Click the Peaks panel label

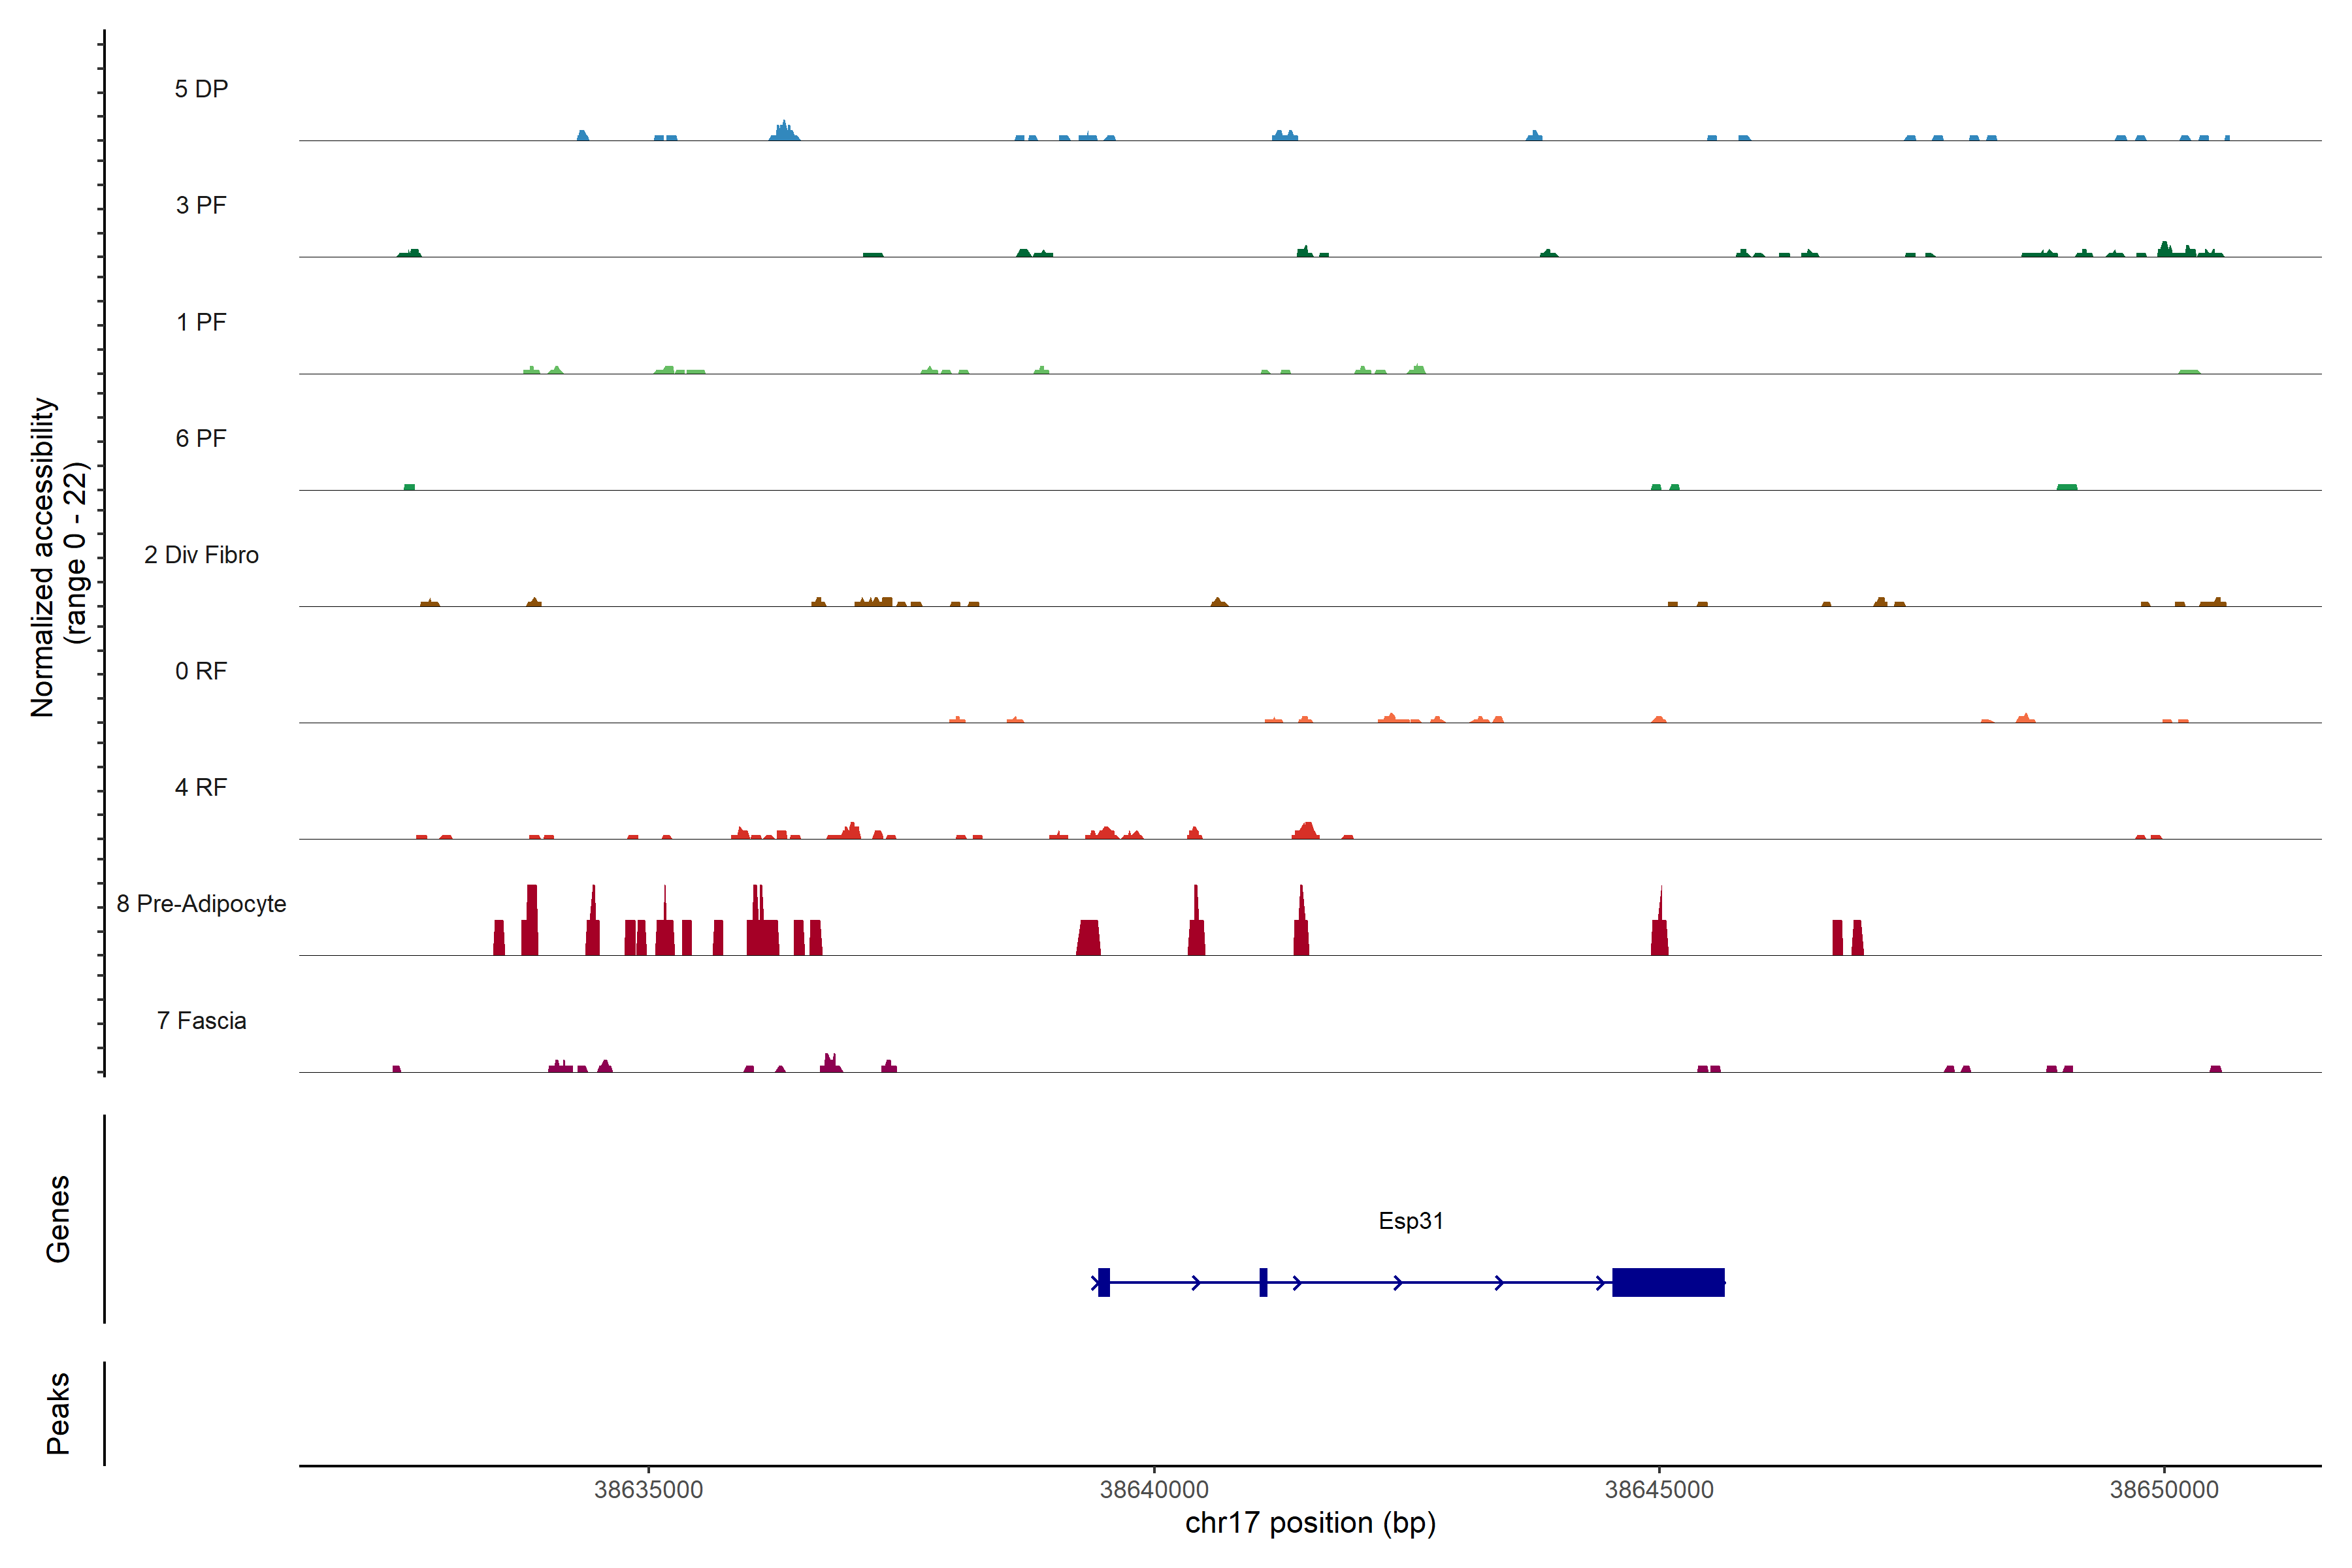(x=58, y=1413)
